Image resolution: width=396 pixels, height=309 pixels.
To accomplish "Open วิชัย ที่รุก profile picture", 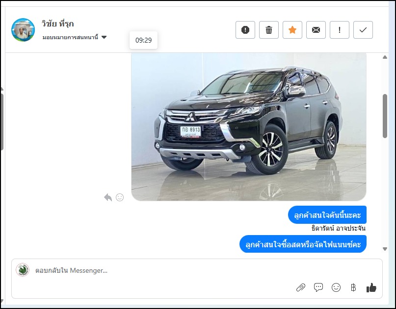I will coord(23,30).
